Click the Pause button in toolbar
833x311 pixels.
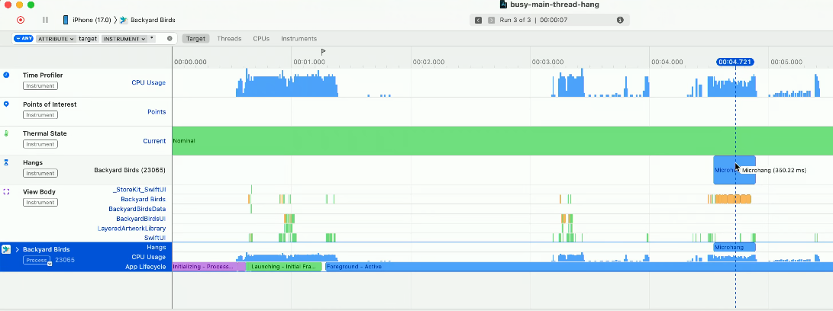tap(45, 20)
